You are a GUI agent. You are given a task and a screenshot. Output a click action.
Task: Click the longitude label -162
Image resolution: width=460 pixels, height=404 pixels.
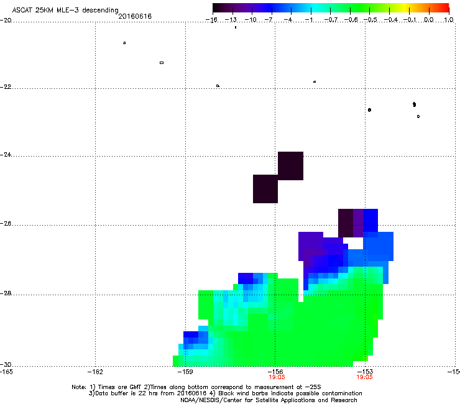click(x=95, y=372)
